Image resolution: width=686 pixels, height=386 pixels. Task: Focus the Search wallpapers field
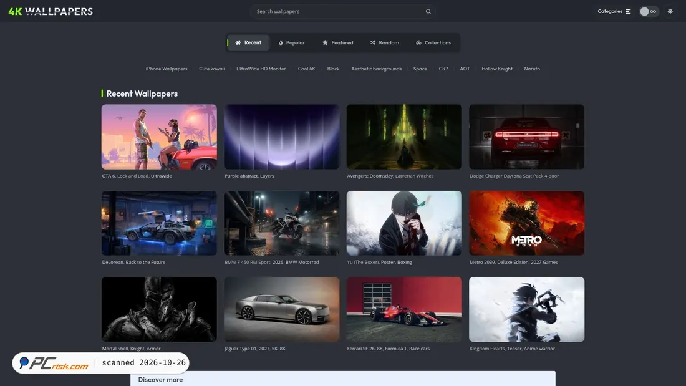coord(342,11)
